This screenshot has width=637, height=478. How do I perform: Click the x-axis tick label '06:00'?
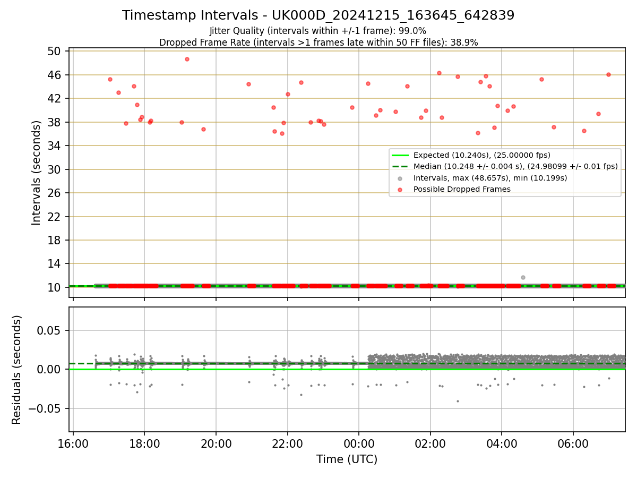pyautogui.click(x=573, y=443)
